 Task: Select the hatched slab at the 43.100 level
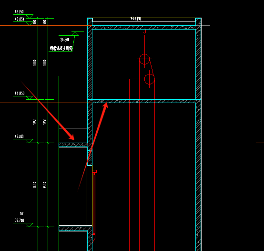coord(73,145)
